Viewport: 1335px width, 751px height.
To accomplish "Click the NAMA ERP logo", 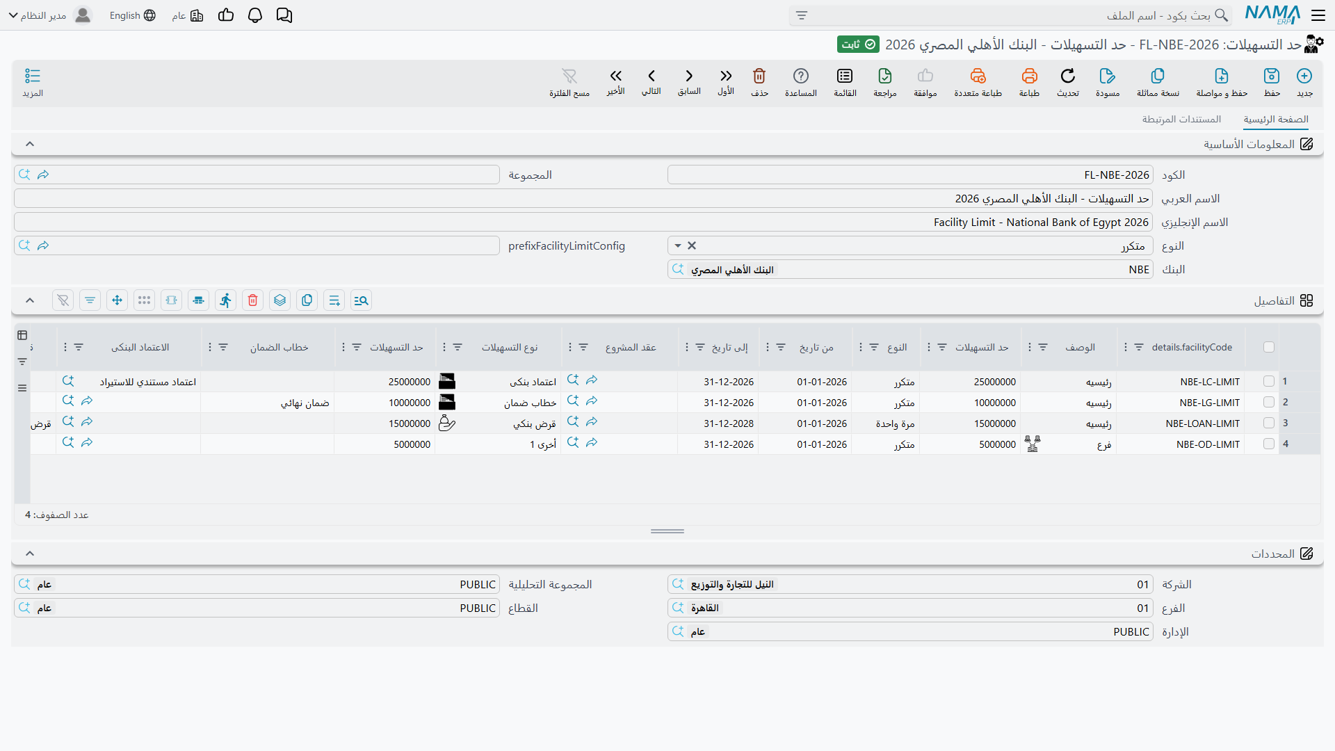I will 1272,15.
